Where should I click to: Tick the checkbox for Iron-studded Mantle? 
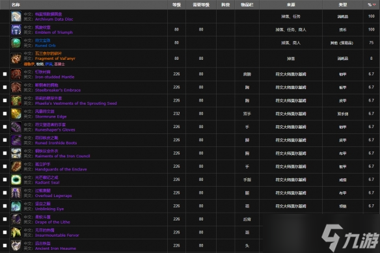(5, 74)
